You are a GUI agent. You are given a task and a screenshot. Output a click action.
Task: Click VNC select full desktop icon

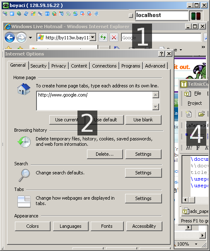click(x=89, y=14)
